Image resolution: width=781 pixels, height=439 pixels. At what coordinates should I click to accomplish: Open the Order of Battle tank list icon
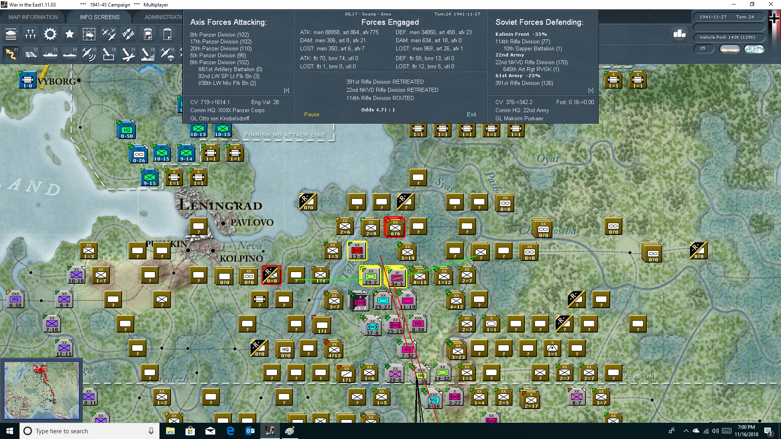point(11,34)
